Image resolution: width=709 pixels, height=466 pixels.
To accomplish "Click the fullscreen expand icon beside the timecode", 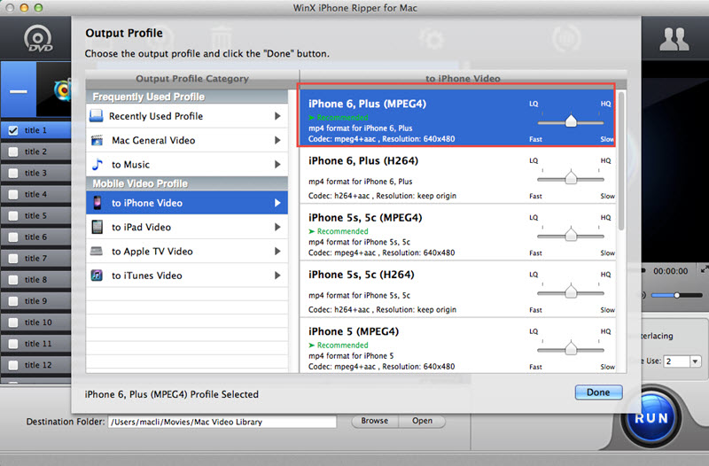I will coord(704,270).
